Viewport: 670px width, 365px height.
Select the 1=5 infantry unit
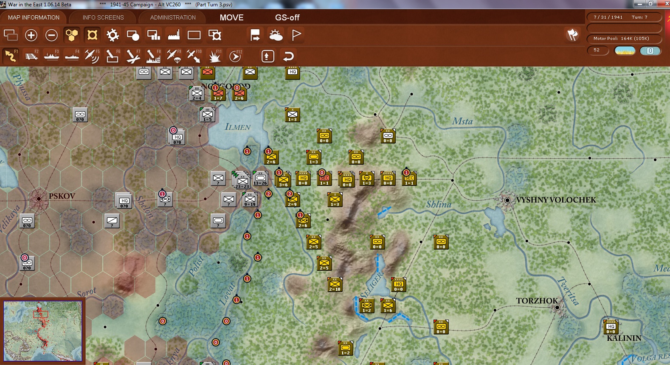pyautogui.click(x=207, y=115)
